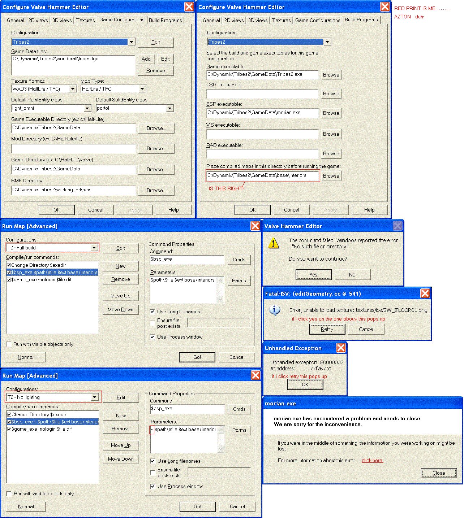Image resolution: width=464 pixels, height=518 pixels.
Task: Click Edit button next to Tribes2 configuration
Action: click(x=155, y=42)
